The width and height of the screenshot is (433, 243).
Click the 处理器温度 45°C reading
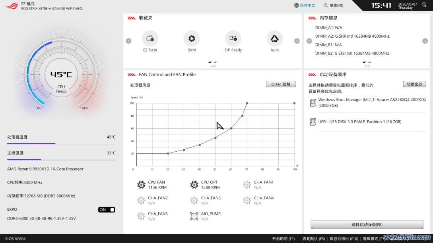(61, 137)
